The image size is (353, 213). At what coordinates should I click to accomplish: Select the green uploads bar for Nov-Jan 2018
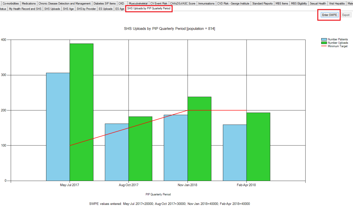pyautogui.click(x=200, y=139)
